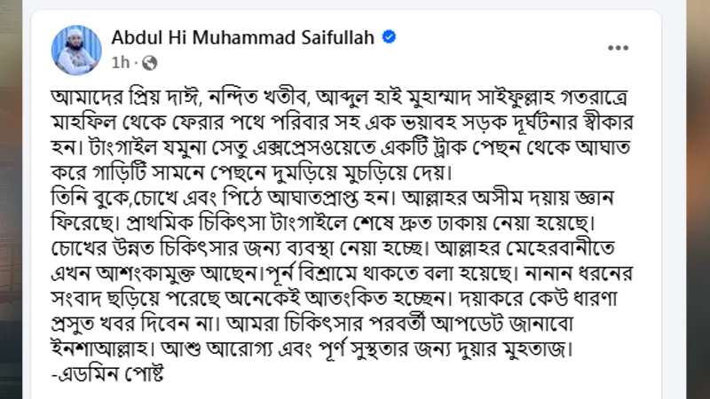Select the line starting মাহফিল থেকে ফেরার
Viewport: 710px width, 399px height.
click(x=342, y=122)
